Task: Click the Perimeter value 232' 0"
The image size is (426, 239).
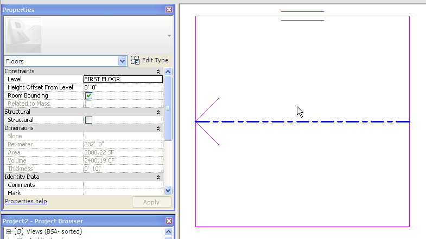Action: tap(94, 144)
